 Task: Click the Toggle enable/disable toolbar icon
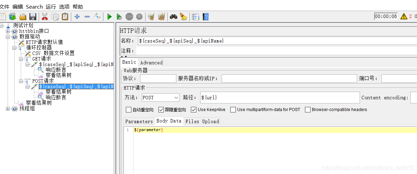[x=97, y=16]
